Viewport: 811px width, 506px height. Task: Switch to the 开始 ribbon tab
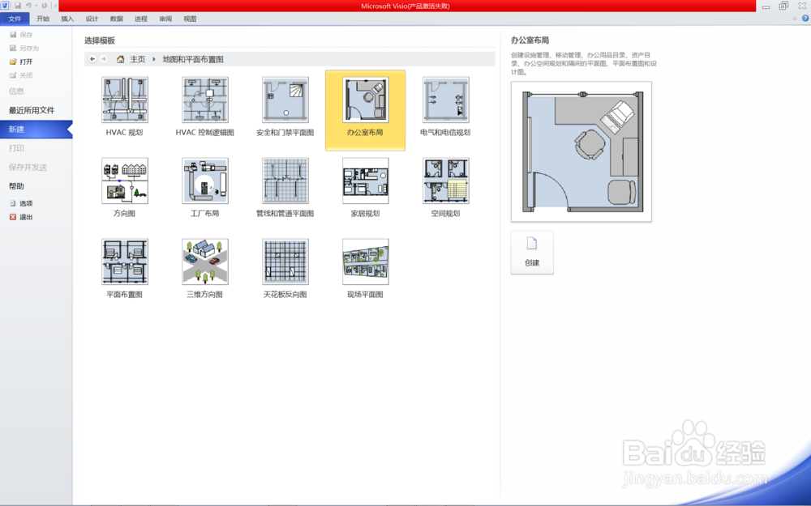[43, 19]
